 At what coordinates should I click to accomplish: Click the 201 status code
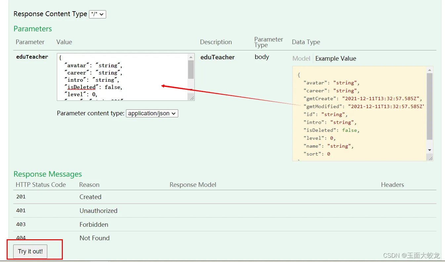[x=21, y=197]
